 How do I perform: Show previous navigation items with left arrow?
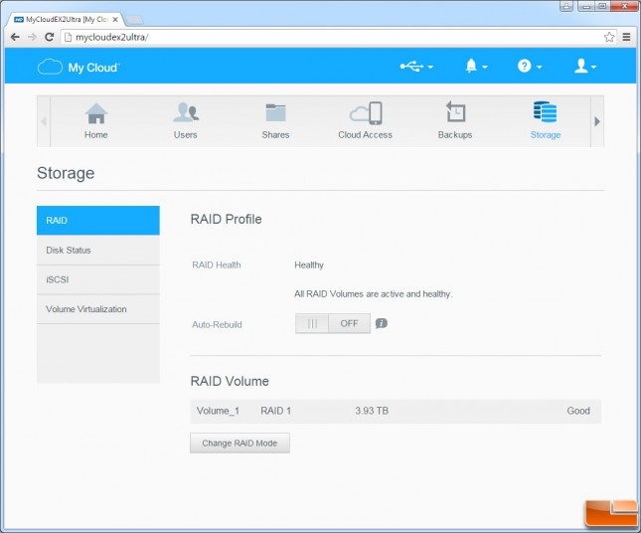[x=44, y=121]
